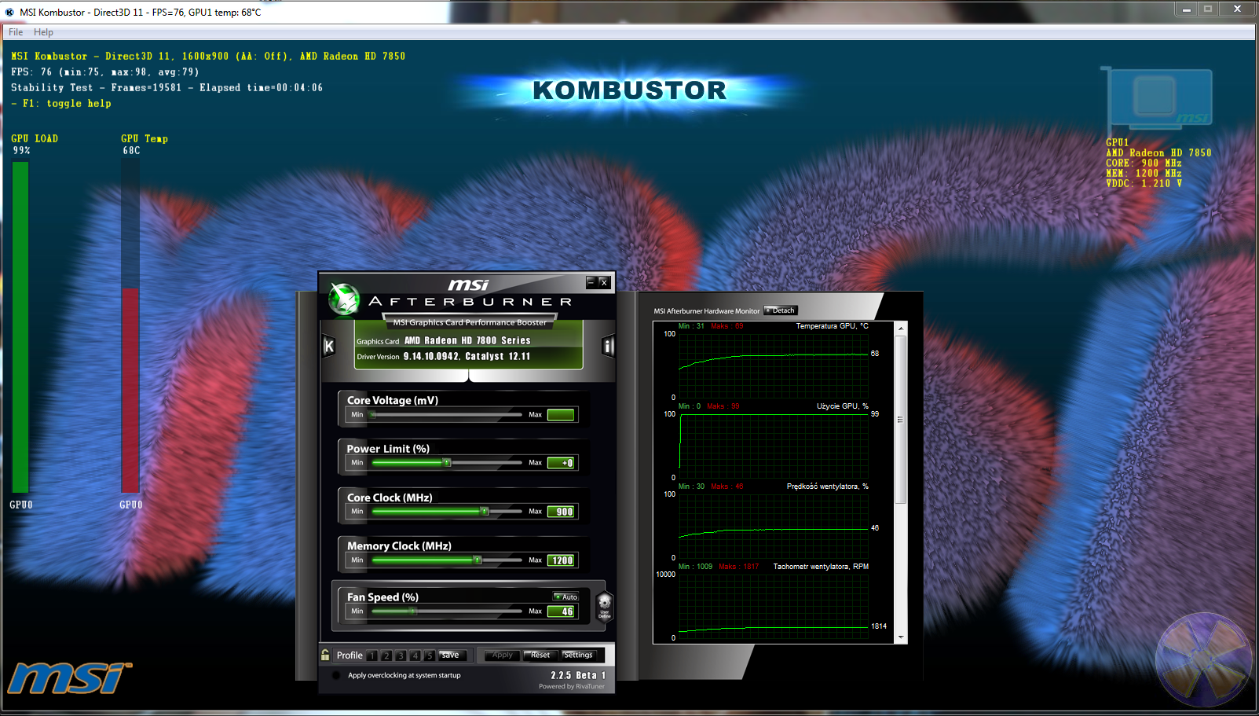Click 'Driver Version' text in Afterburner
1259x716 pixels.
(x=378, y=357)
